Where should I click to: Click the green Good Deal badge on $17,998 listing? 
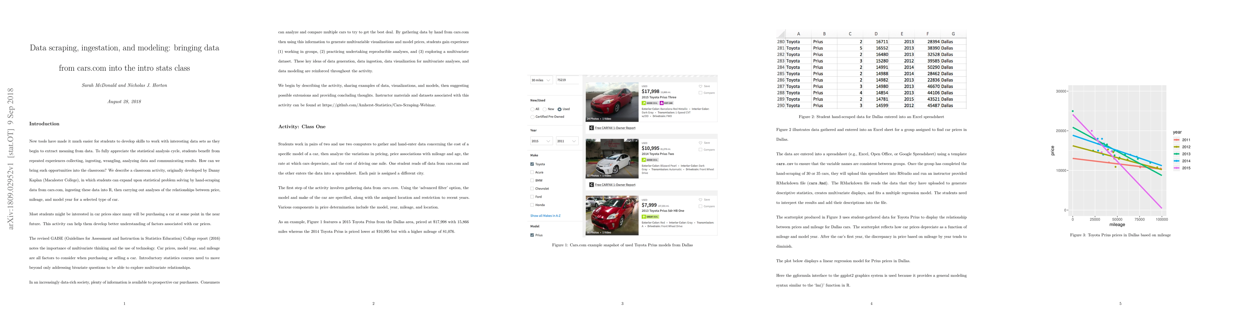[x=650, y=103]
